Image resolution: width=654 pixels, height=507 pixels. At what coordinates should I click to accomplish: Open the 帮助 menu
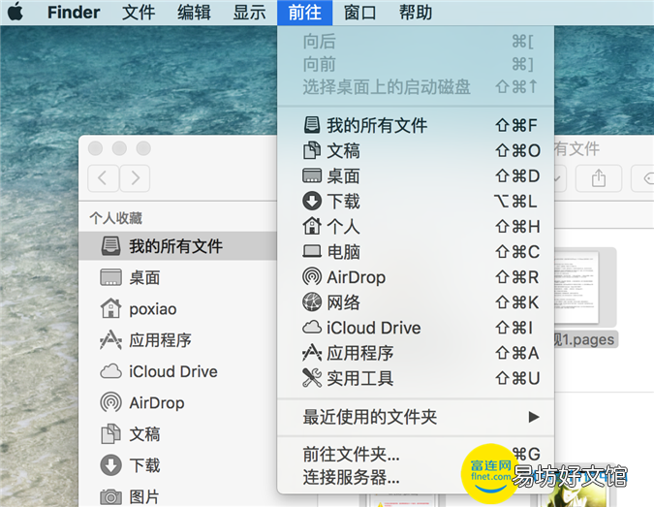tap(416, 12)
